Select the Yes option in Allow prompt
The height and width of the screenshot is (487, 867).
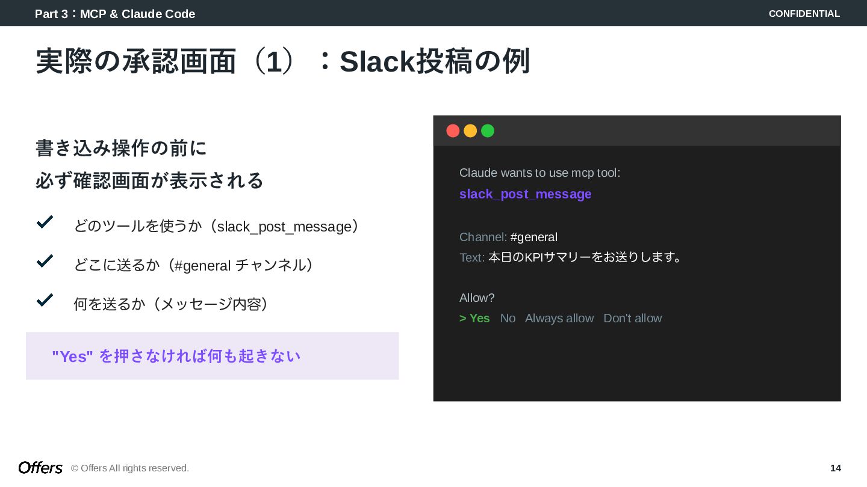coord(474,318)
